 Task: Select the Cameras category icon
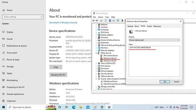99,27
